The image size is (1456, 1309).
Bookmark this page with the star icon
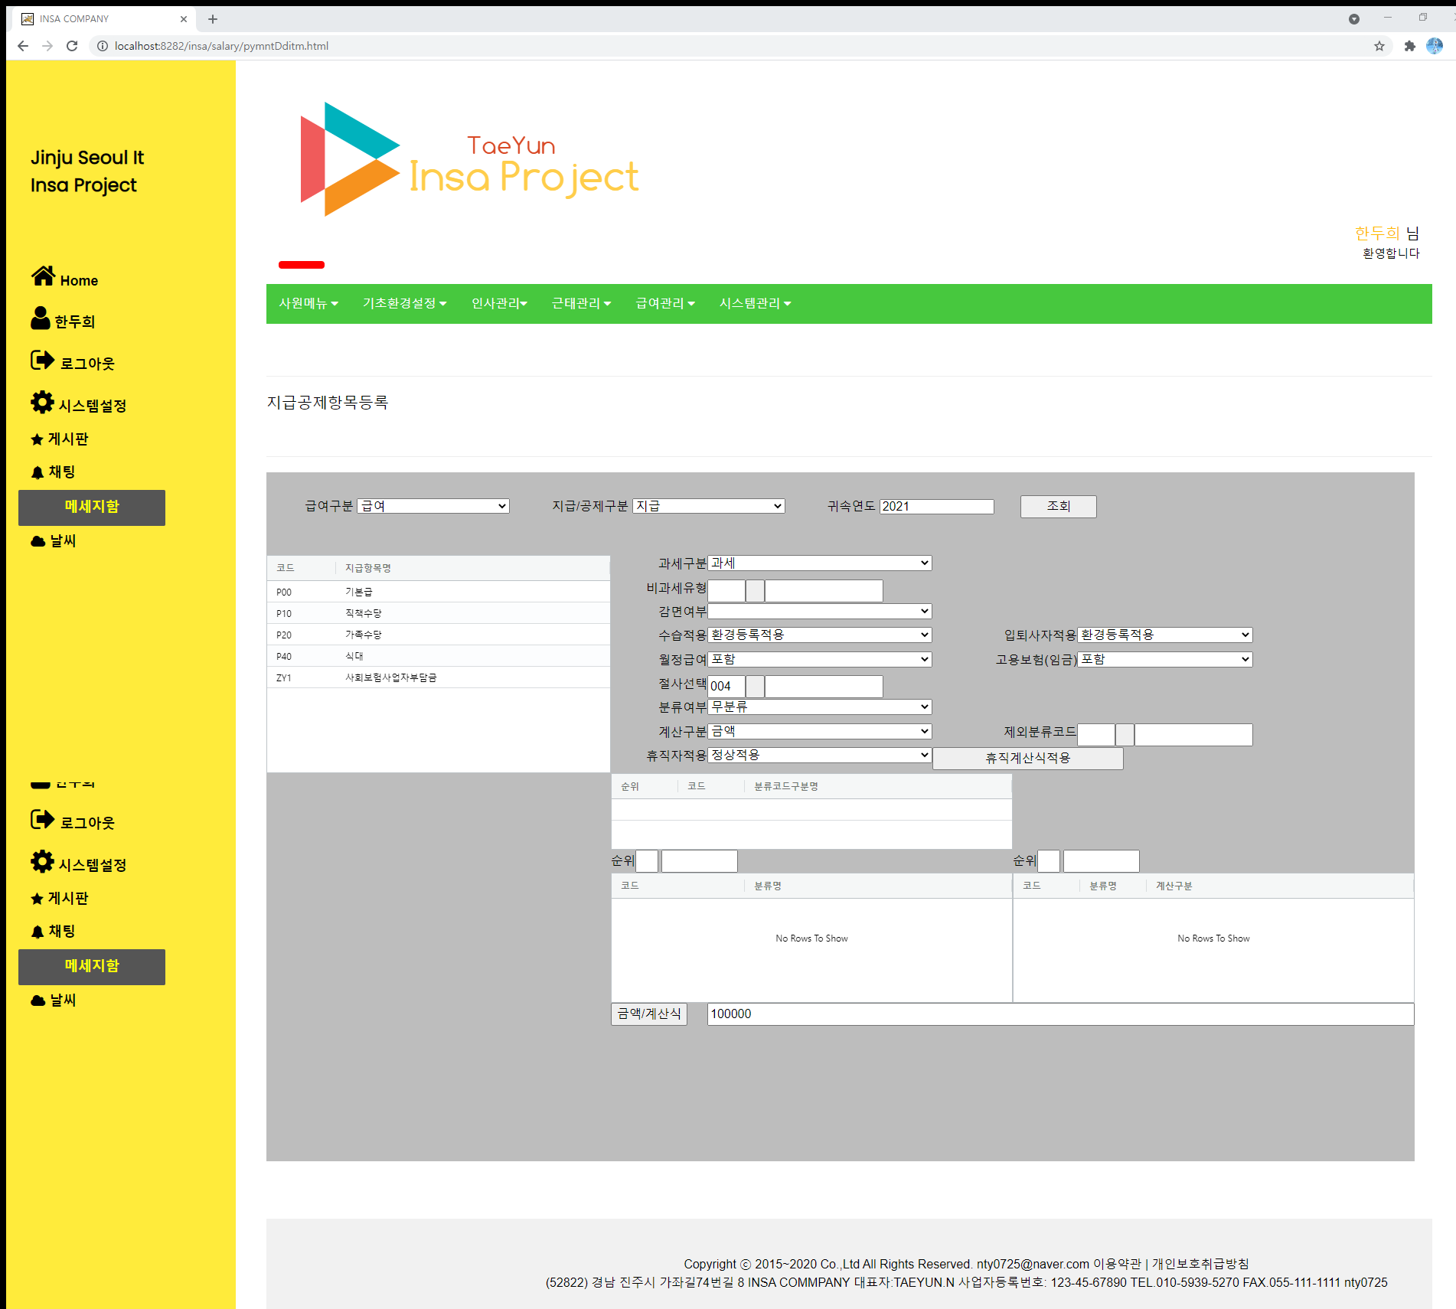coord(1379,46)
